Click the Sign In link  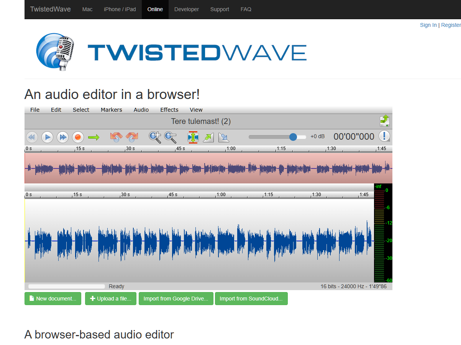pos(428,25)
